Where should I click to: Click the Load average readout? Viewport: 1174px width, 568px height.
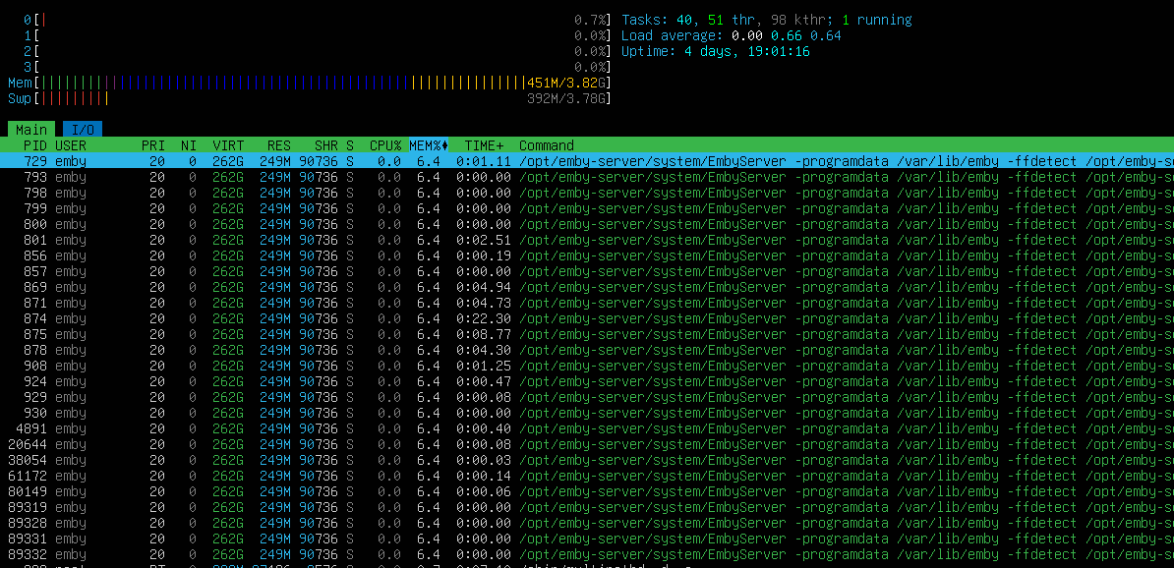coord(732,35)
